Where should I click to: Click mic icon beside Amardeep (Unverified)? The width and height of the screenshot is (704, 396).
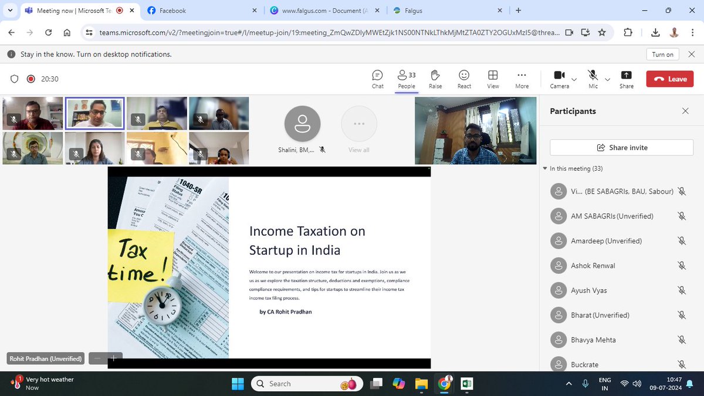[x=681, y=241]
